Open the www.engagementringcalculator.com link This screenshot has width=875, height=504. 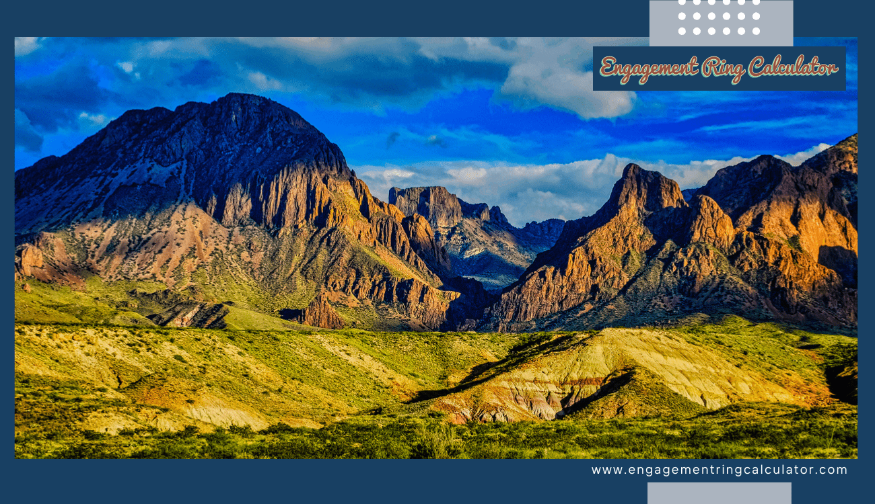click(x=720, y=470)
